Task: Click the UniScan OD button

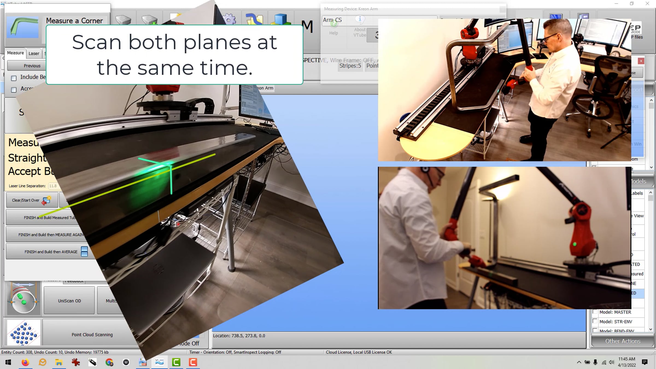Action: (69, 301)
